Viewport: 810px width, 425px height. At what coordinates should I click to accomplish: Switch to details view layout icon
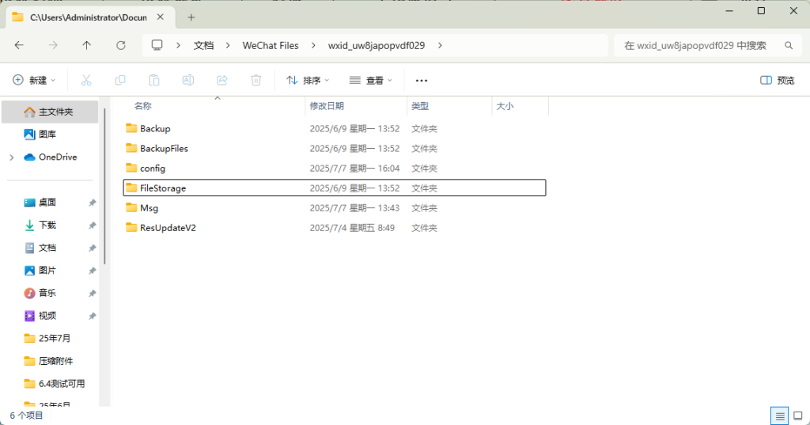pos(779,416)
